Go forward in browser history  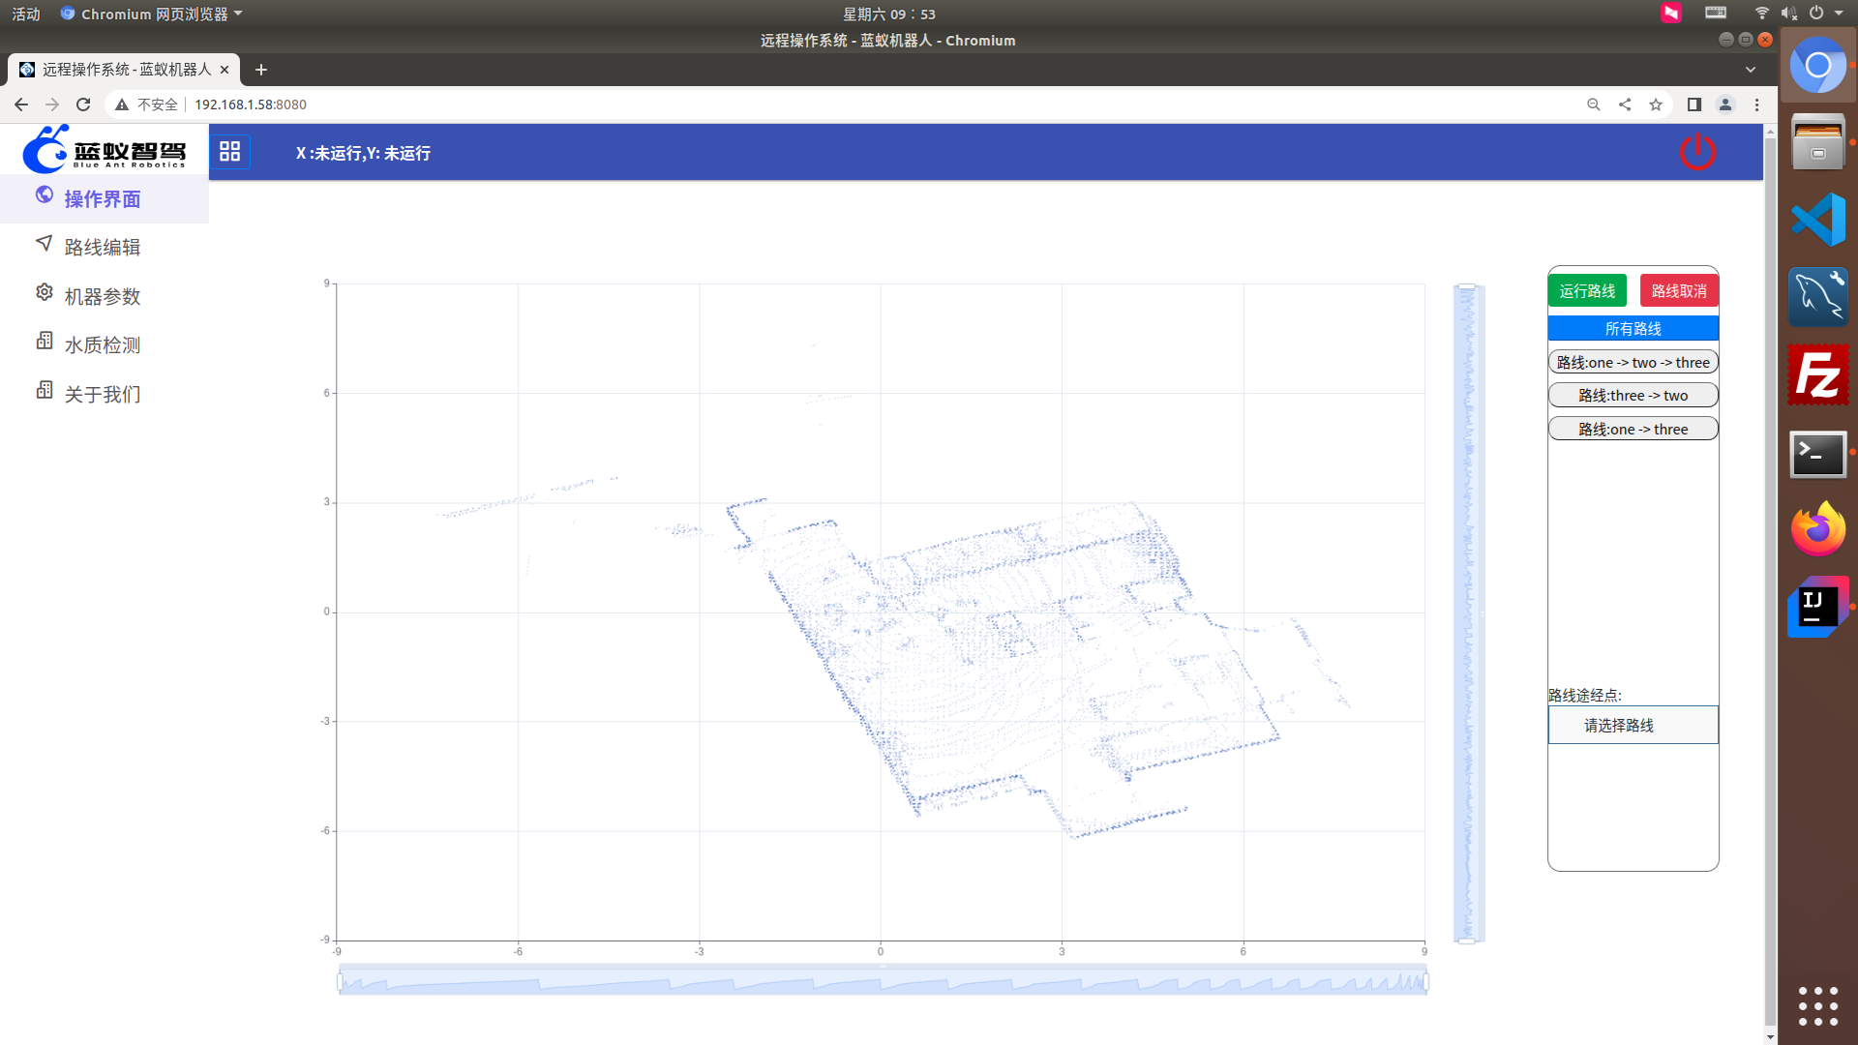[52, 104]
